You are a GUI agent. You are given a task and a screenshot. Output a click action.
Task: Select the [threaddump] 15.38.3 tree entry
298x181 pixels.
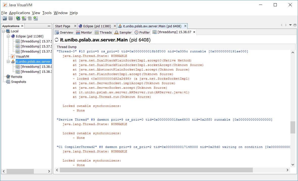[x=36, y=72]
